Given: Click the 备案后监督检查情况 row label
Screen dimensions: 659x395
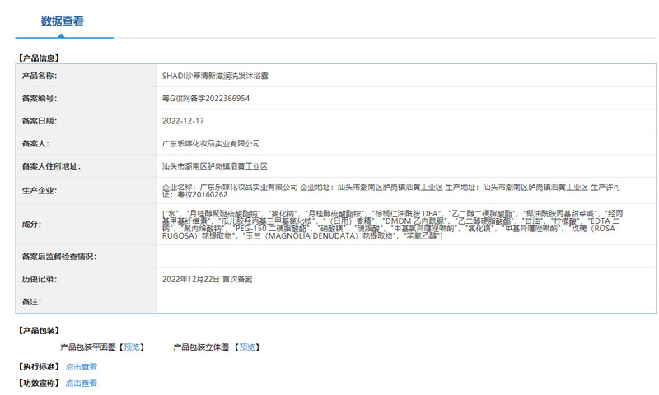Looking at the screenshot, I should coord(59,257).
